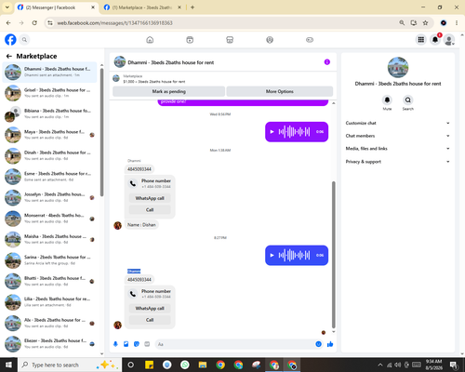Viewport: 465px width, 372px height.
Task: Open the account profile avatar menu
Action: pos(449,40)
